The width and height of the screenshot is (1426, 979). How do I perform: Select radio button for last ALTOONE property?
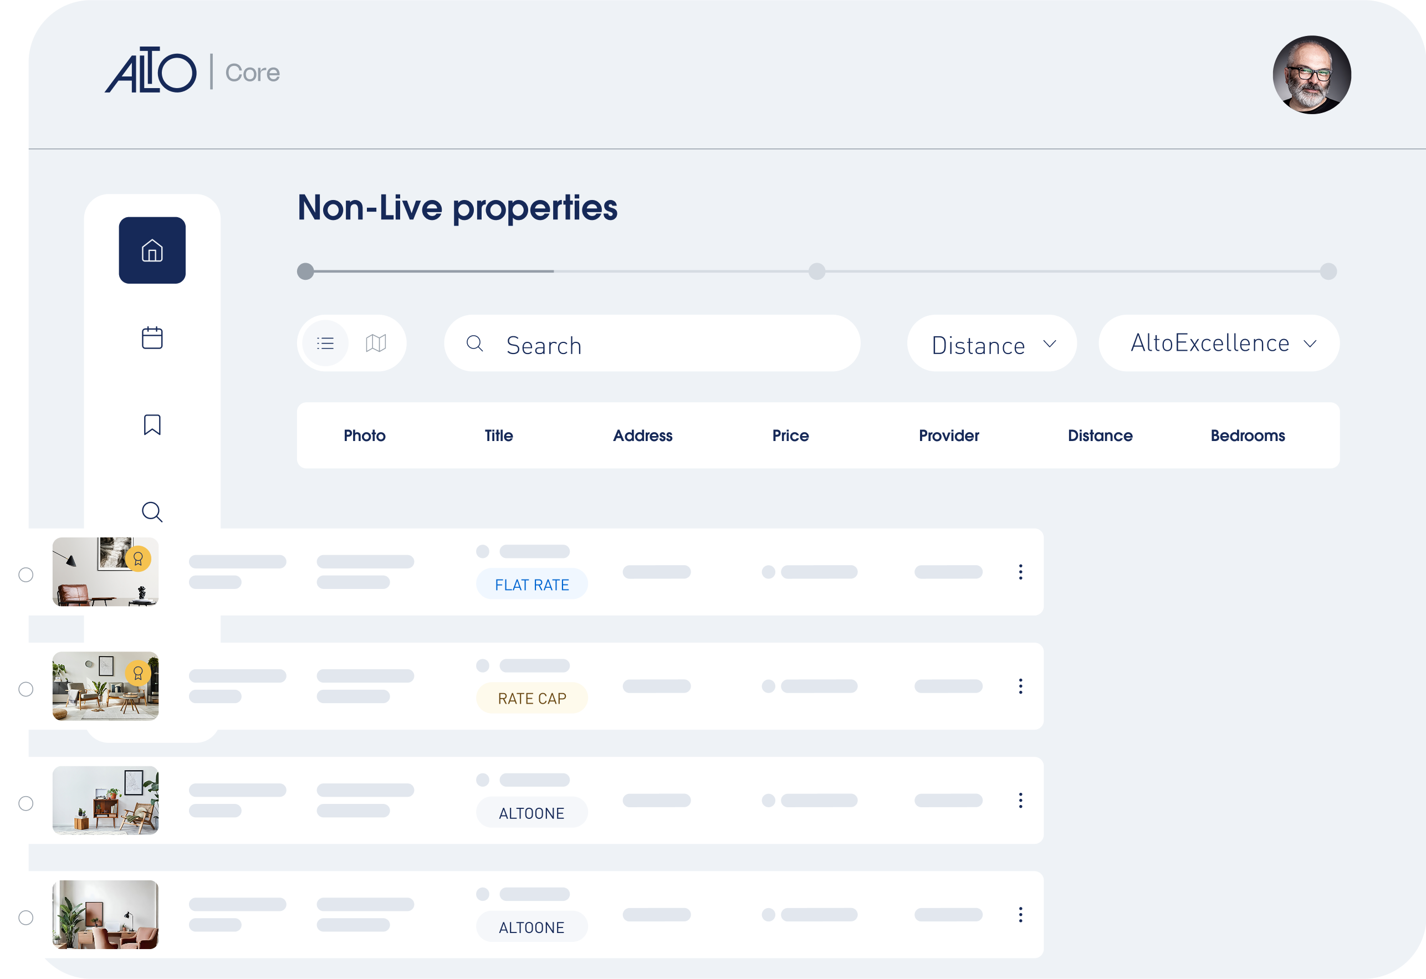click(x=25, y=918)
